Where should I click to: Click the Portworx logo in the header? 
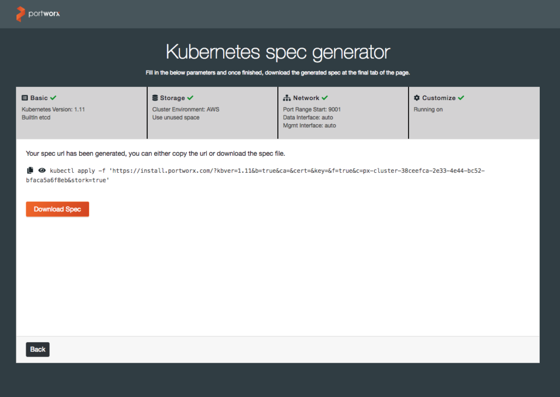pos(38,14)
